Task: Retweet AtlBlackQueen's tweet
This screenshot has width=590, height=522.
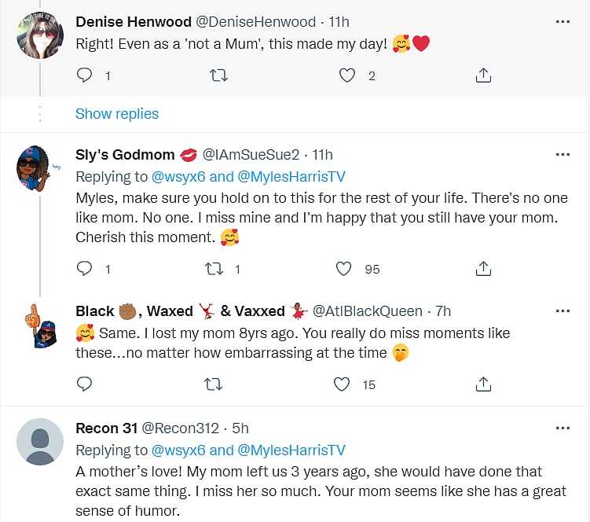Action: (x=214, y=384)
